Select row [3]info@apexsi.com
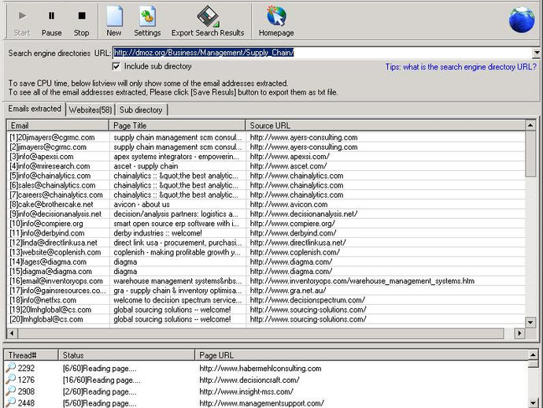This screenshot has height=408, width=543. click(x=266, y=156)
